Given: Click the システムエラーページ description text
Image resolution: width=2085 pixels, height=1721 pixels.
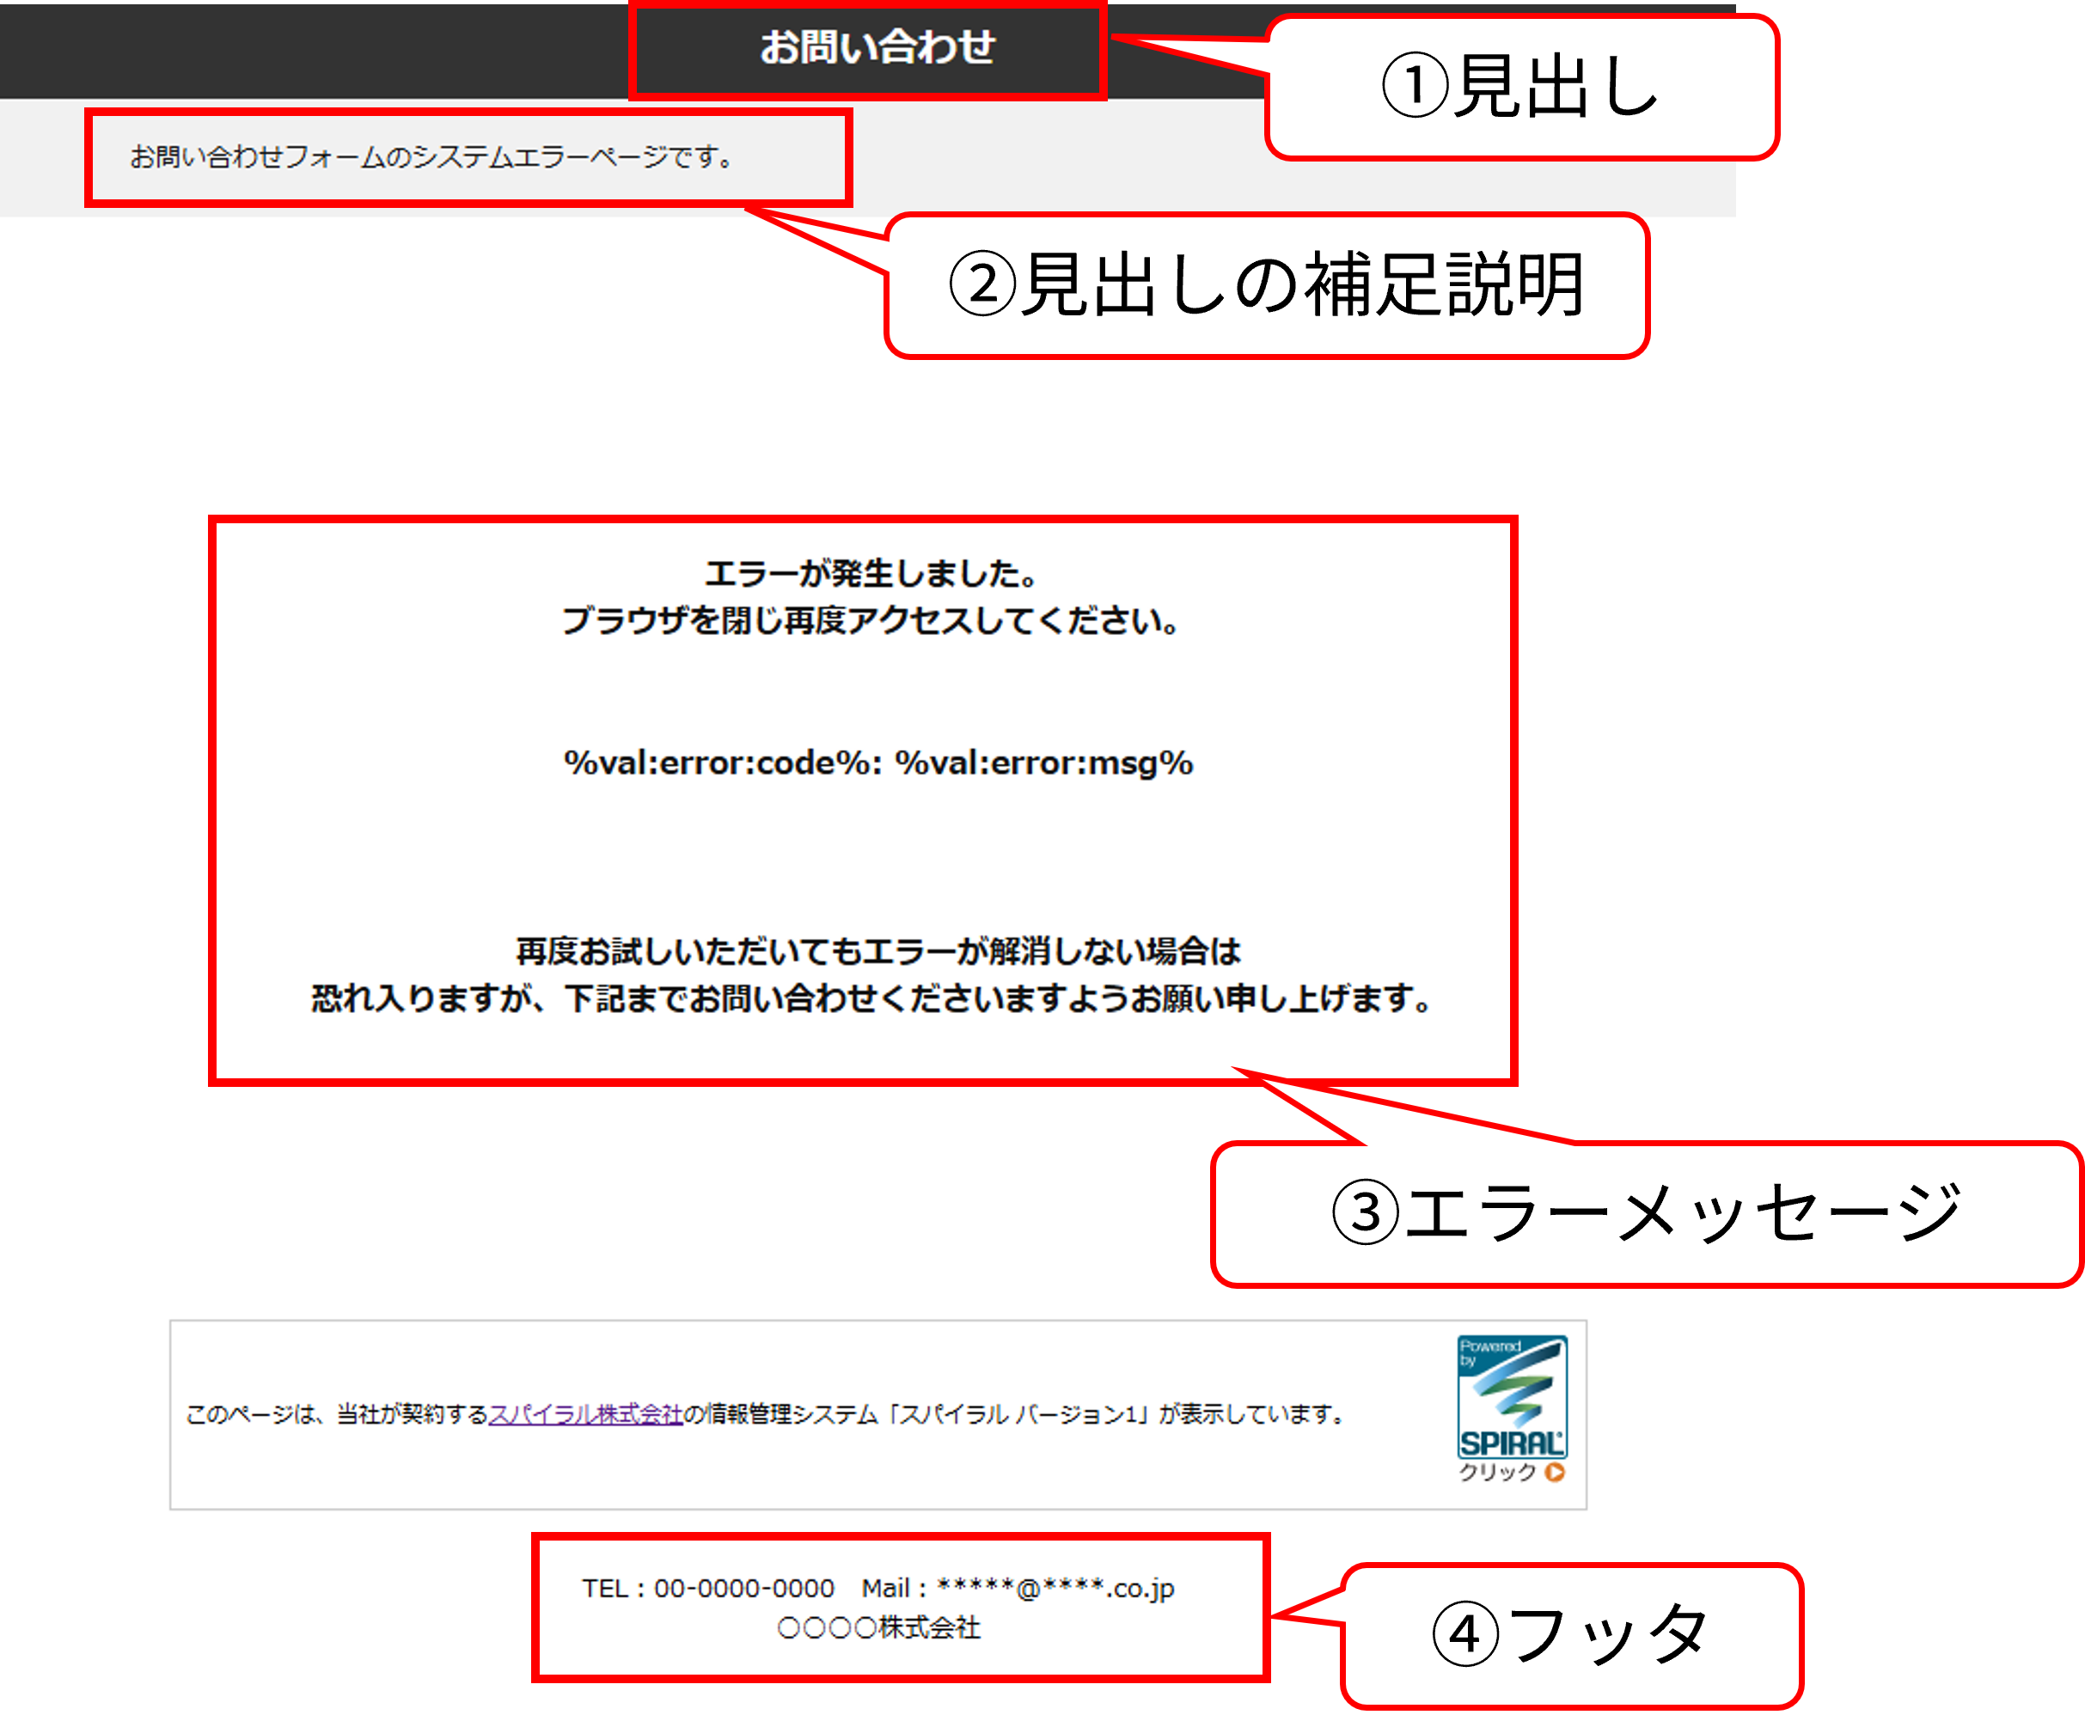Looking at the screenshot, I should click(432, 156).
